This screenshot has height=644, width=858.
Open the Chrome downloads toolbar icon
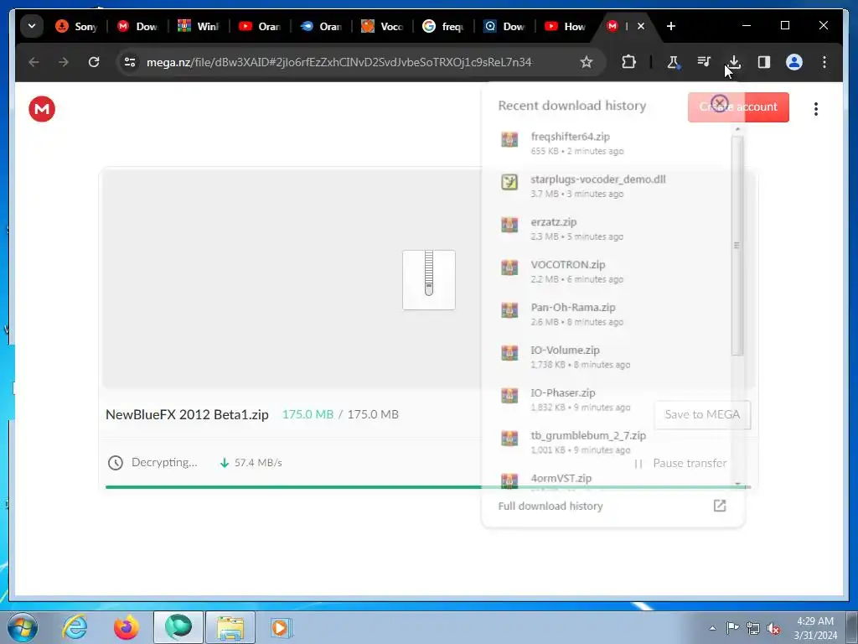734,62
